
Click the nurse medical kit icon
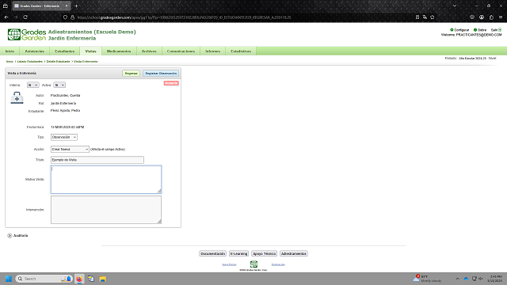click(x=17, y=97)
